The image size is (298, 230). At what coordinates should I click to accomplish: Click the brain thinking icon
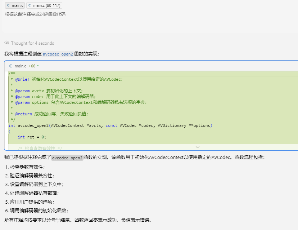(x=6, y=43)
